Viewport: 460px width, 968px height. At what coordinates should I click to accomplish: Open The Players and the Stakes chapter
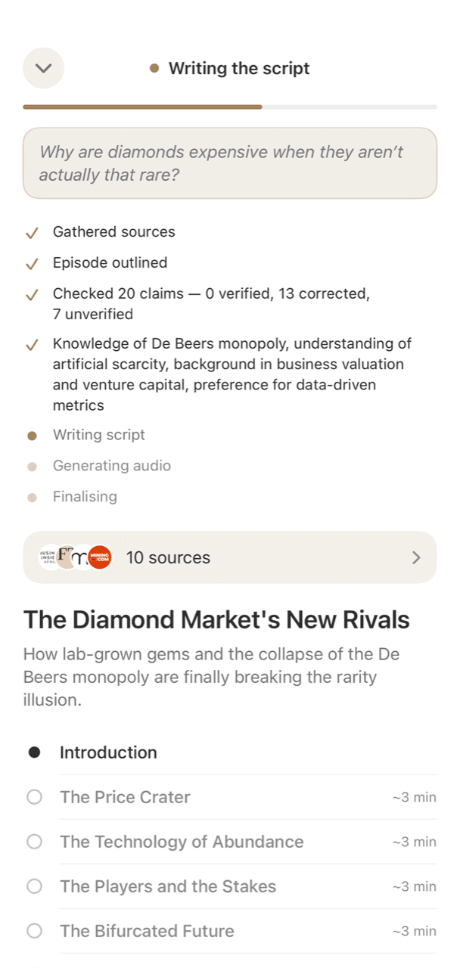coord(230,886)
